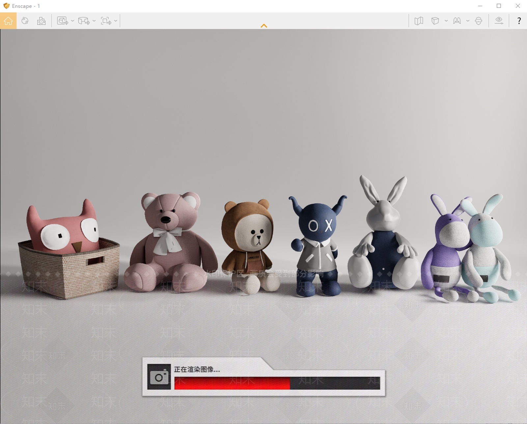Expand the frame capture export dropdown arrow

click(116, 21)
